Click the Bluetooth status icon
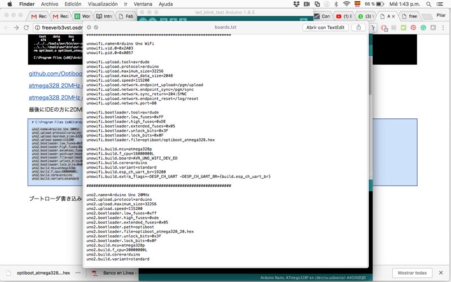 coord(336,4)
